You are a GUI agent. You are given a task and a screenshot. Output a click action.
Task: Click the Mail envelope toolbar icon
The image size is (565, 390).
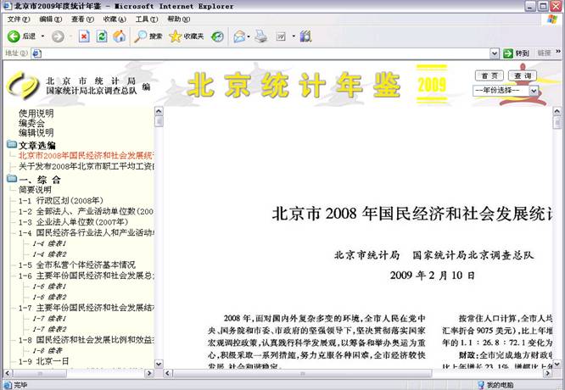click(239, 36)
